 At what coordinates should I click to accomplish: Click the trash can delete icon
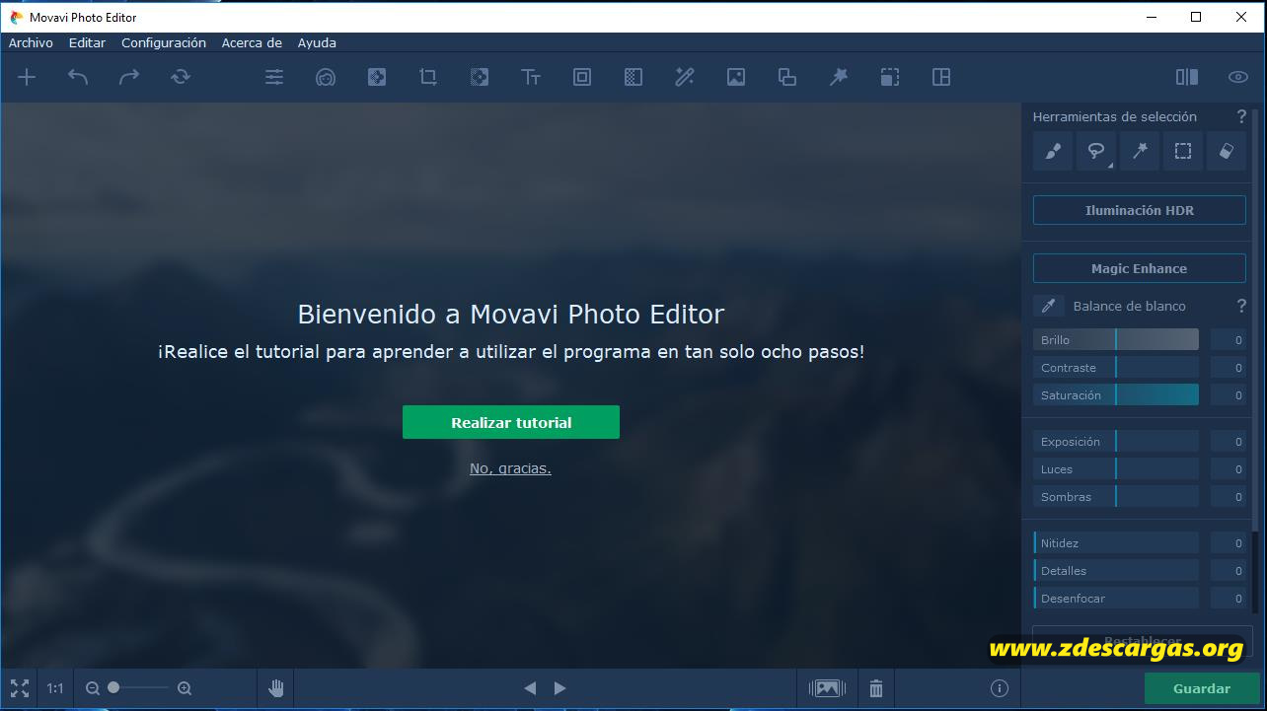tap(876, 688)
